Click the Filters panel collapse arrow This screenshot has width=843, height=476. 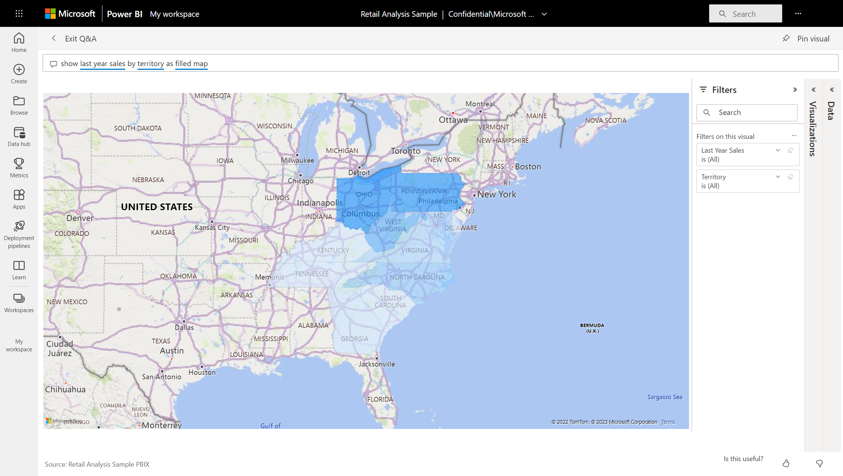coord(796,90)
